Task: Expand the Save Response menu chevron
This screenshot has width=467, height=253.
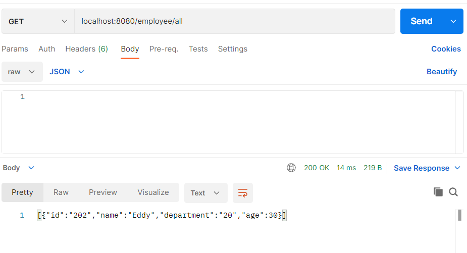Action: (457, 168)
